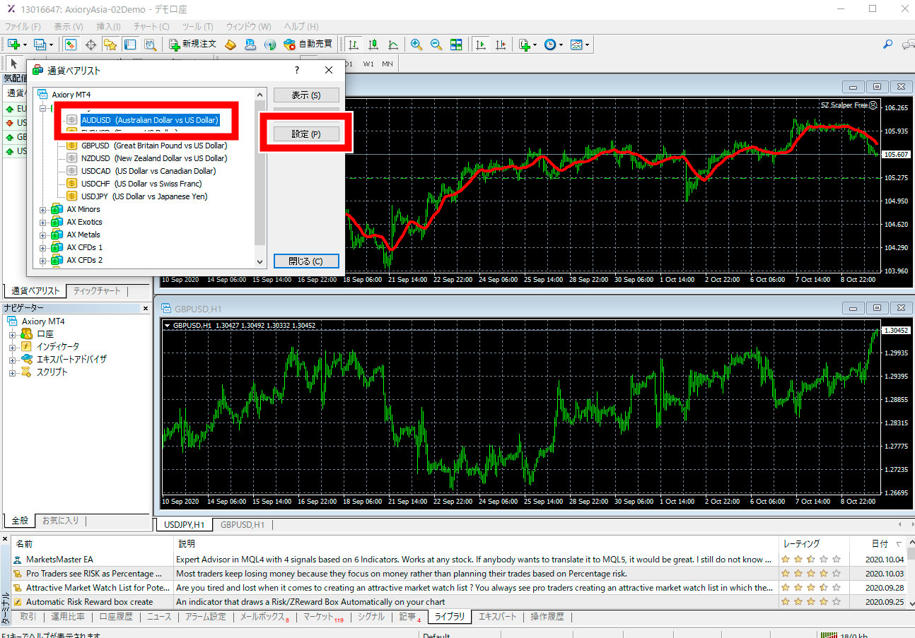Select the cursor arrow tool

14,63
